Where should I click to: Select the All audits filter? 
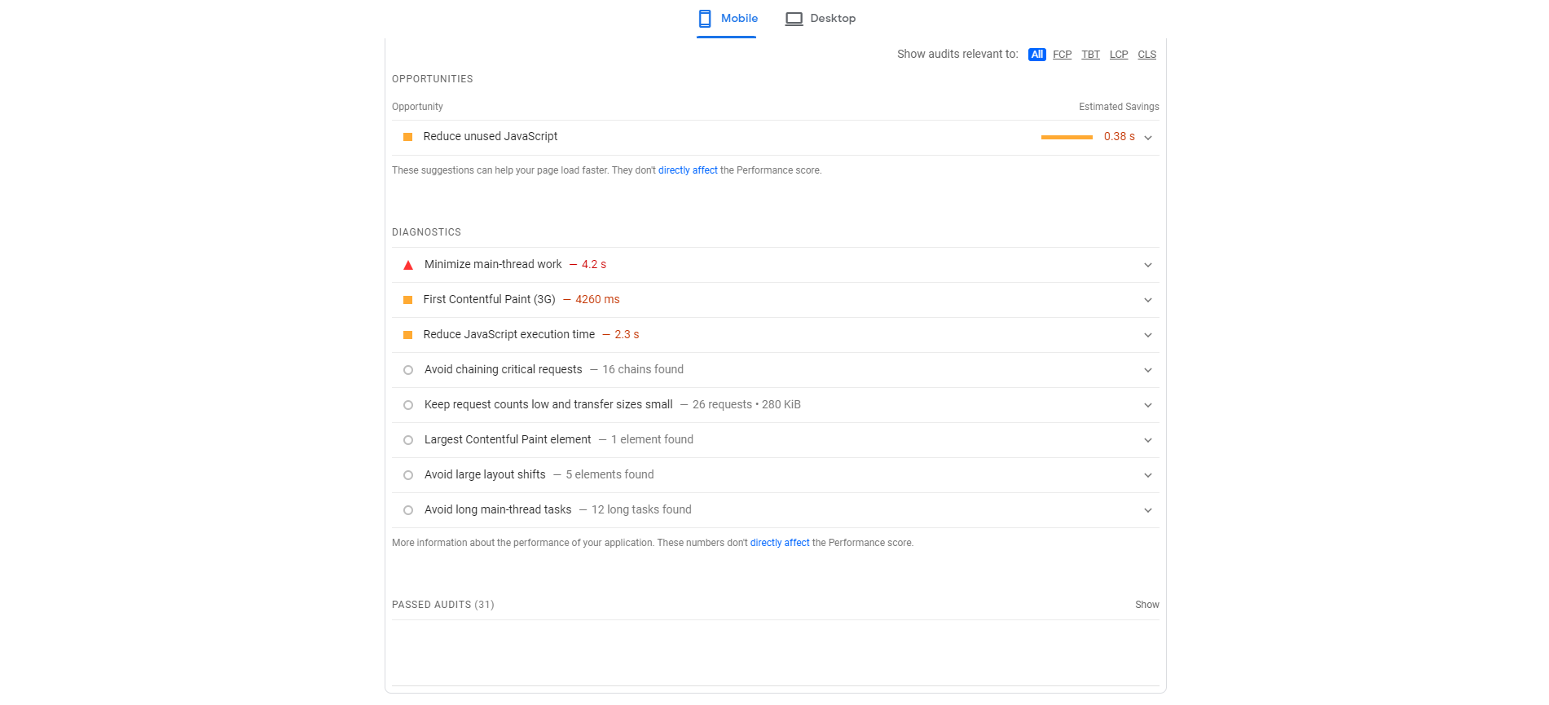click(x=1036, y=55)
